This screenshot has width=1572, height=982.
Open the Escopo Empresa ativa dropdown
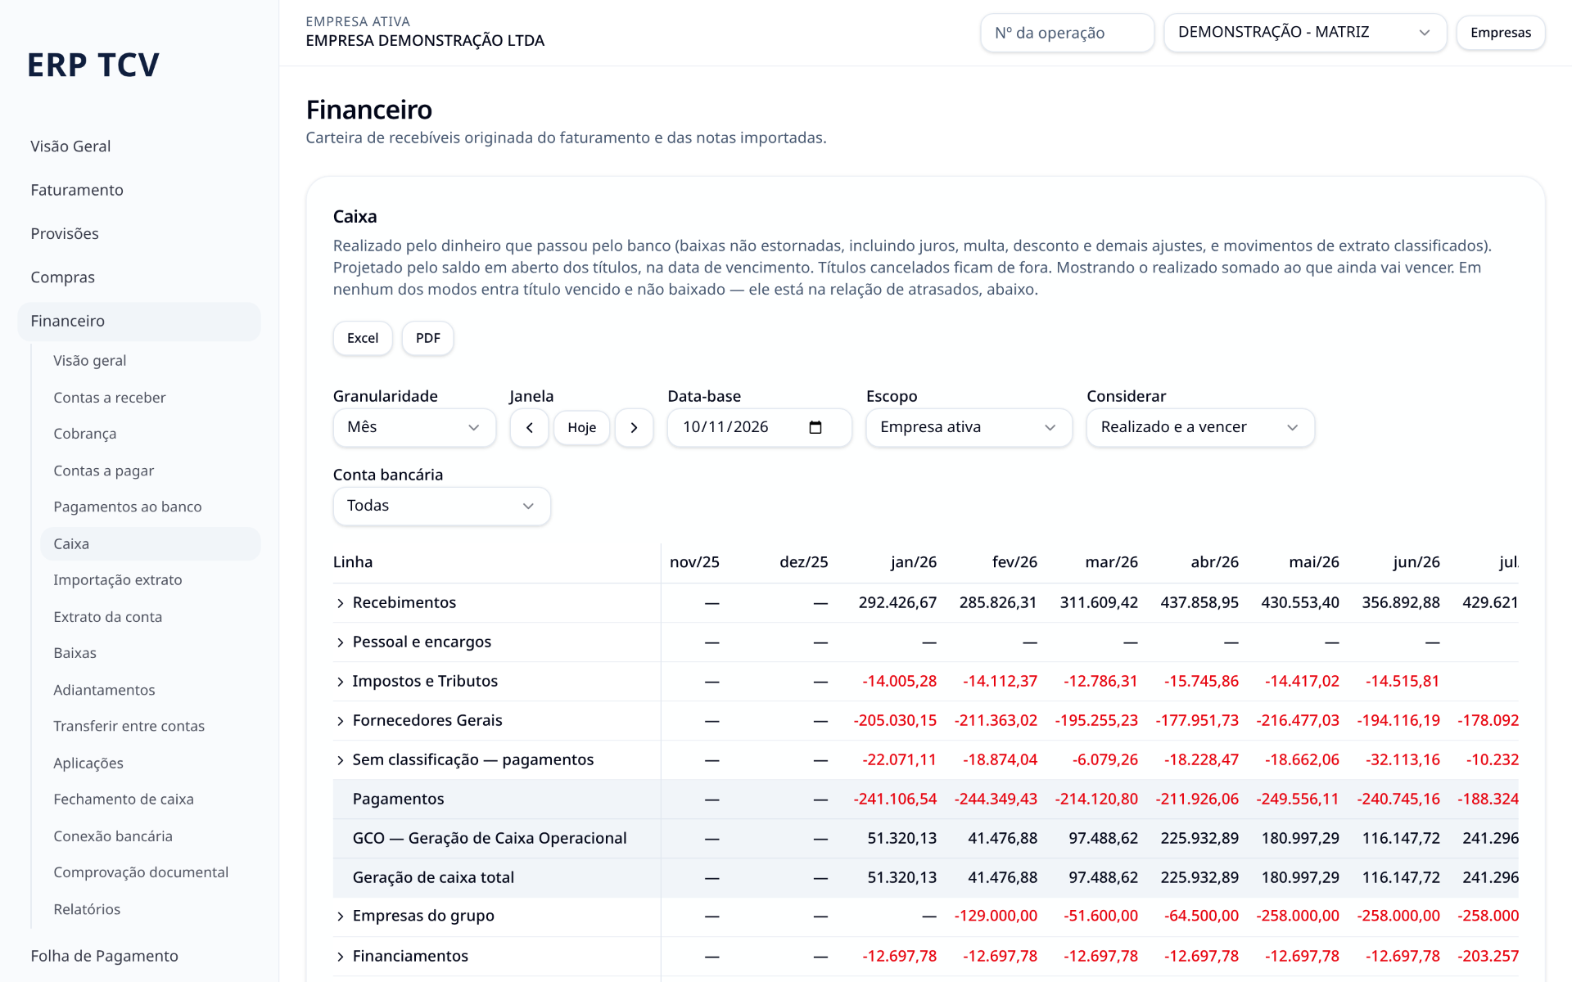(x=969, y=427)
